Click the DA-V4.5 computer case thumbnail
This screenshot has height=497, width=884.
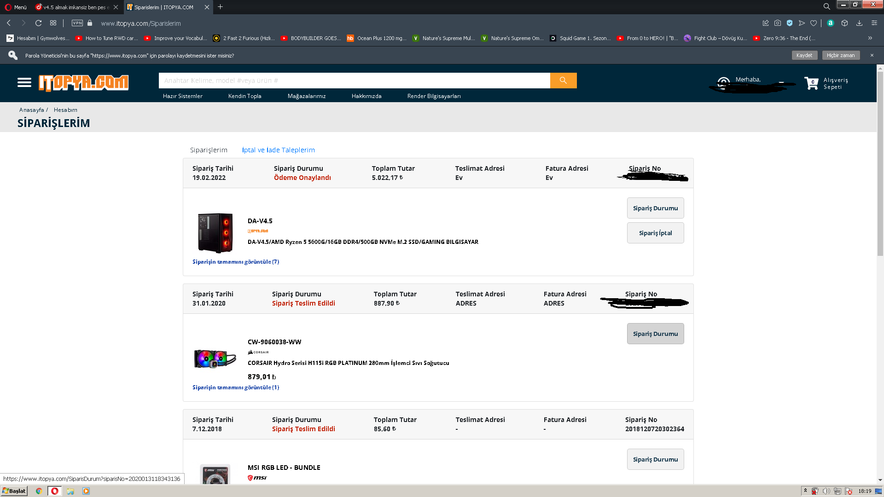(215, 232)
